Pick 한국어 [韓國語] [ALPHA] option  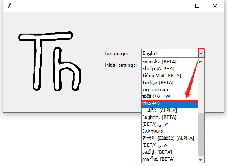[170, 138]
